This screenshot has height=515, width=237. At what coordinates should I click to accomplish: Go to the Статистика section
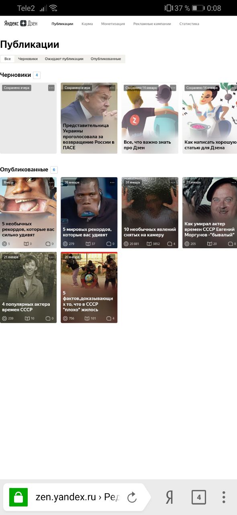(x=189, y=24)
